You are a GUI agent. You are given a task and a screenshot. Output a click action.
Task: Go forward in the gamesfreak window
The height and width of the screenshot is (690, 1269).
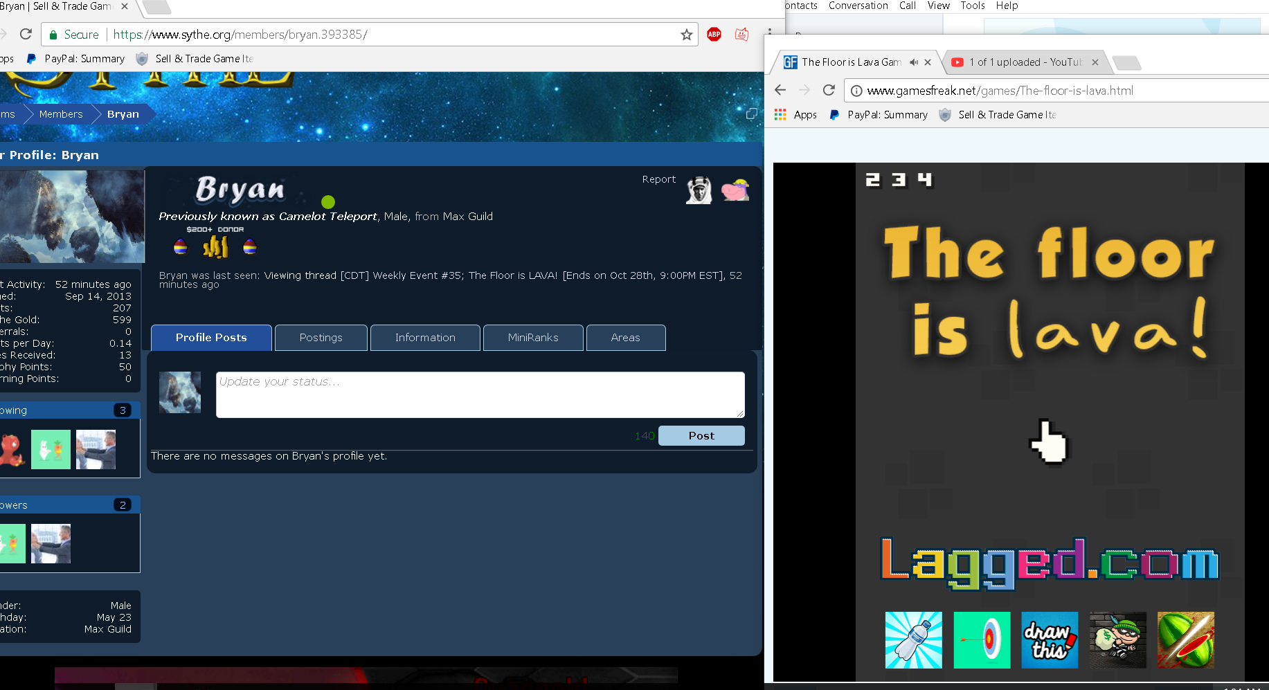coord(804,90)
